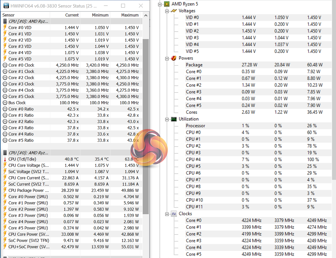336x258 pixels.
Task: Click the AMD Ryzen 5 chip icon
Action: click(x=167, y=4)
